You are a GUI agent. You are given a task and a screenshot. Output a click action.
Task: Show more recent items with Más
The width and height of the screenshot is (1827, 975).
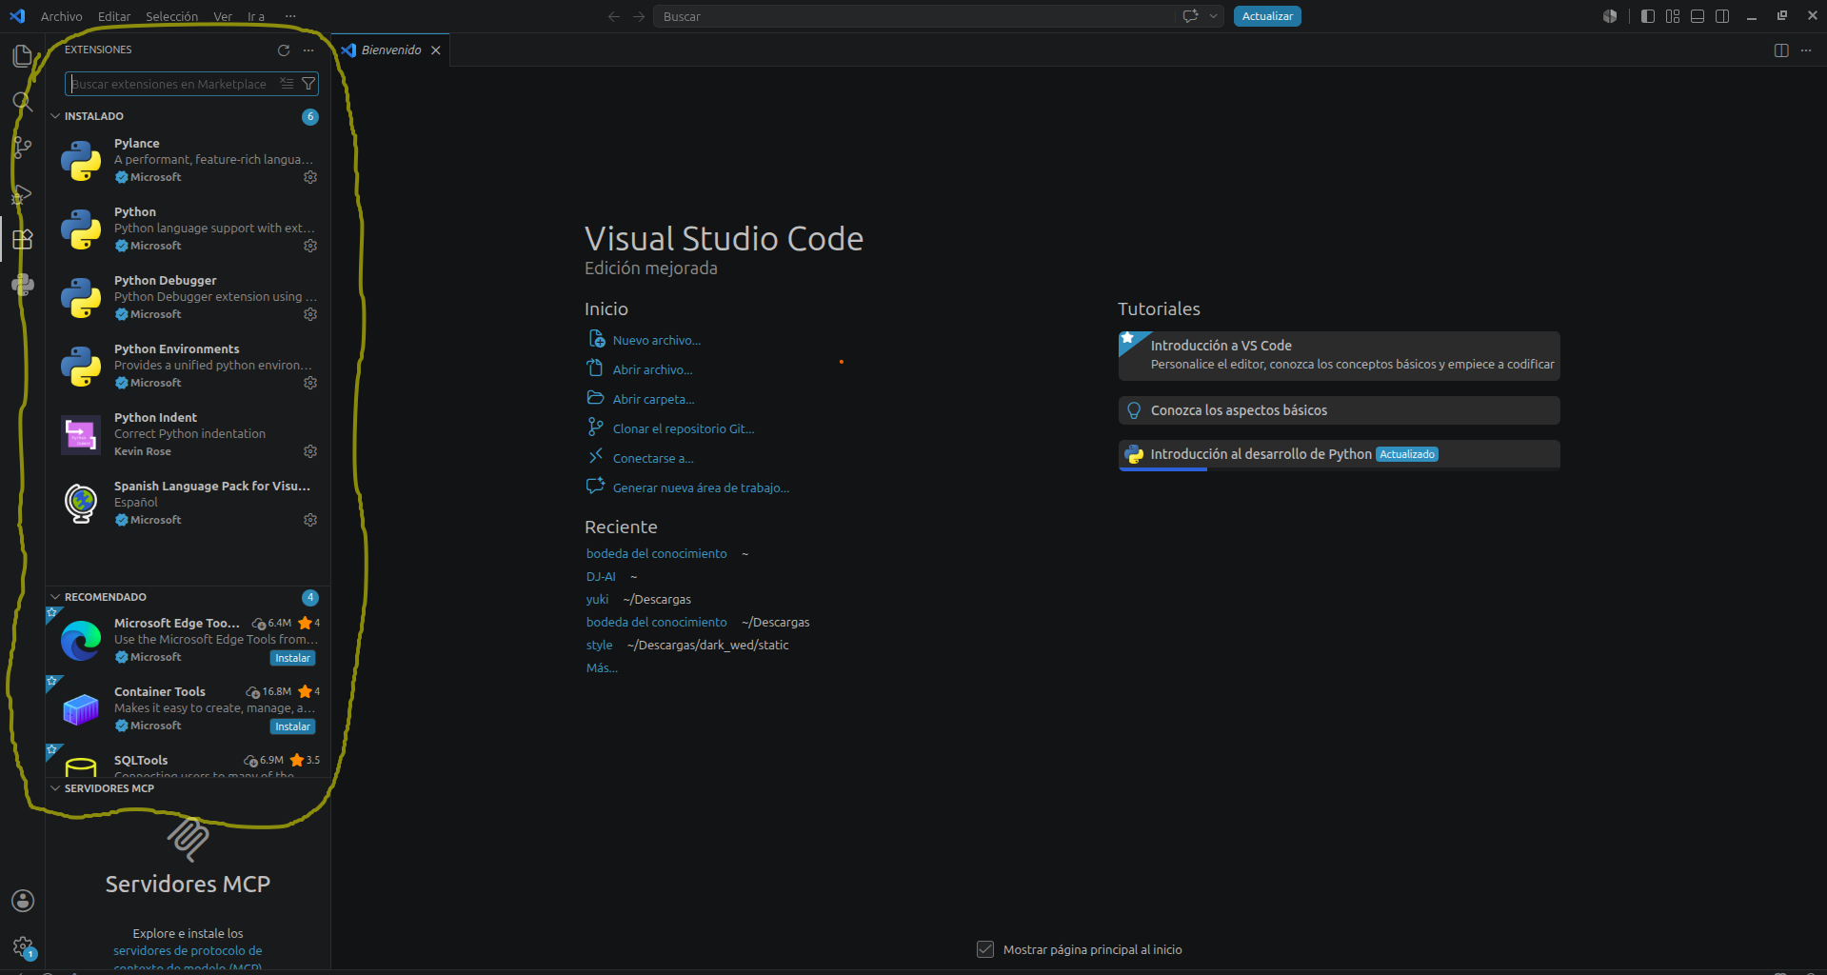click(x=602, y=667)
